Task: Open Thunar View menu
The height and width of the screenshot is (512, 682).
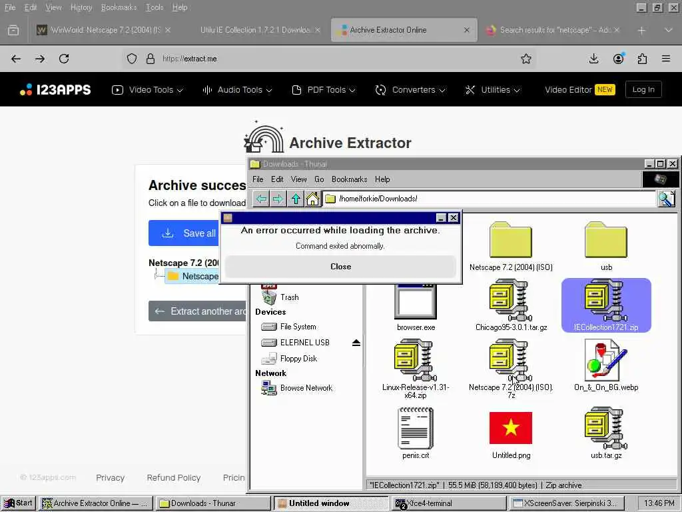Action: click(298, 179)
